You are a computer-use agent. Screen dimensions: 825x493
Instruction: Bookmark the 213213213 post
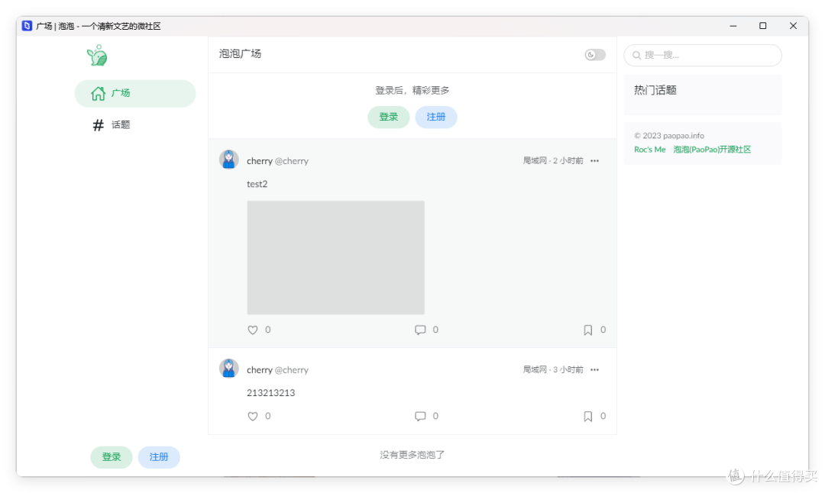pyautogui.click(x=587, y=416)
